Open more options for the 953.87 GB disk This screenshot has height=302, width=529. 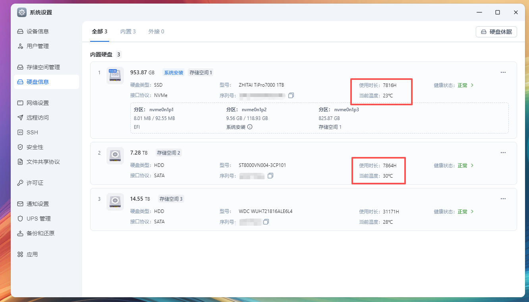(503, 72)
